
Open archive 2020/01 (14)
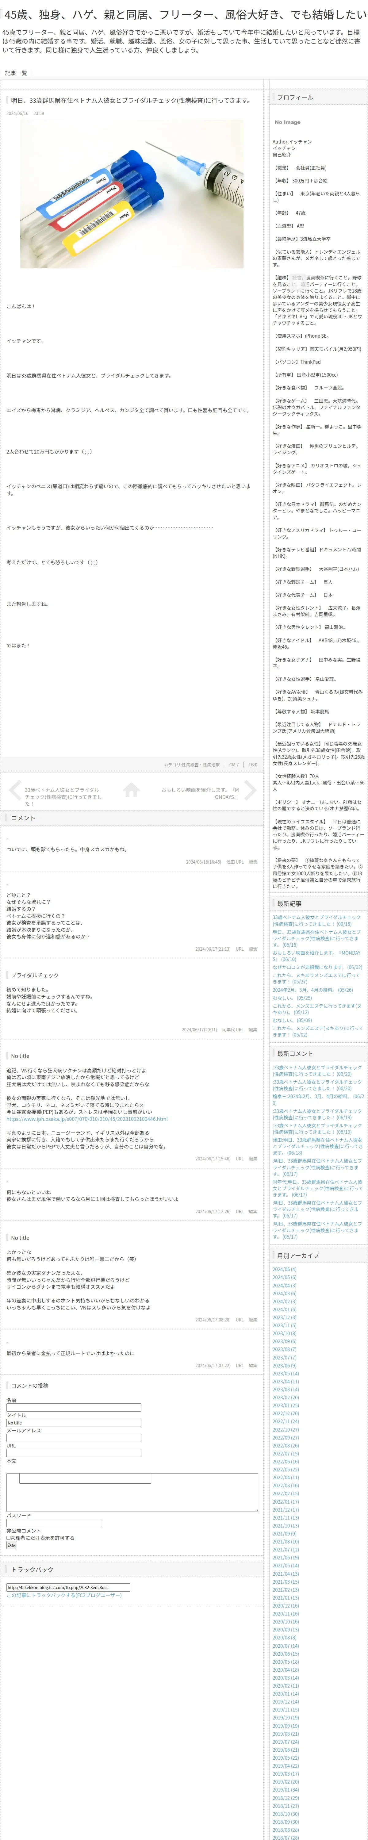pyautogui.click(x=285, y=1694)
